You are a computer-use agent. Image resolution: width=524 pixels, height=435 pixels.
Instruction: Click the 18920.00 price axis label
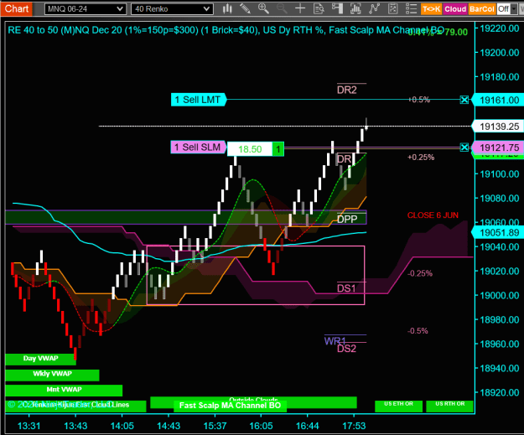click(x=500, y=392)
